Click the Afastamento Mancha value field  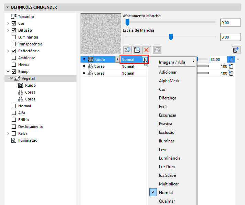coord(231,23)
